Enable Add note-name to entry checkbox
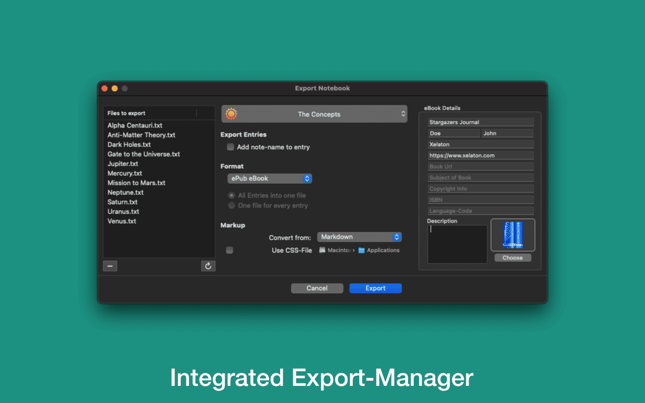Screen dimensions: 645x403 click(x=230, y=147)
